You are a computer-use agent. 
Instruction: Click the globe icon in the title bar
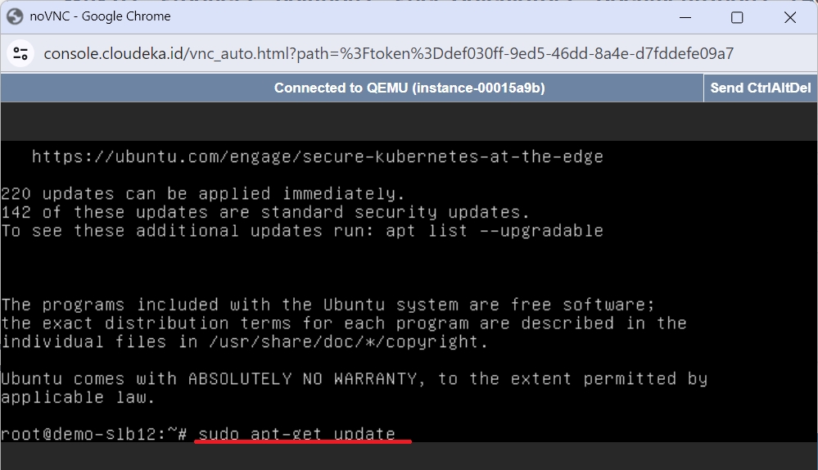click(15, 16)
